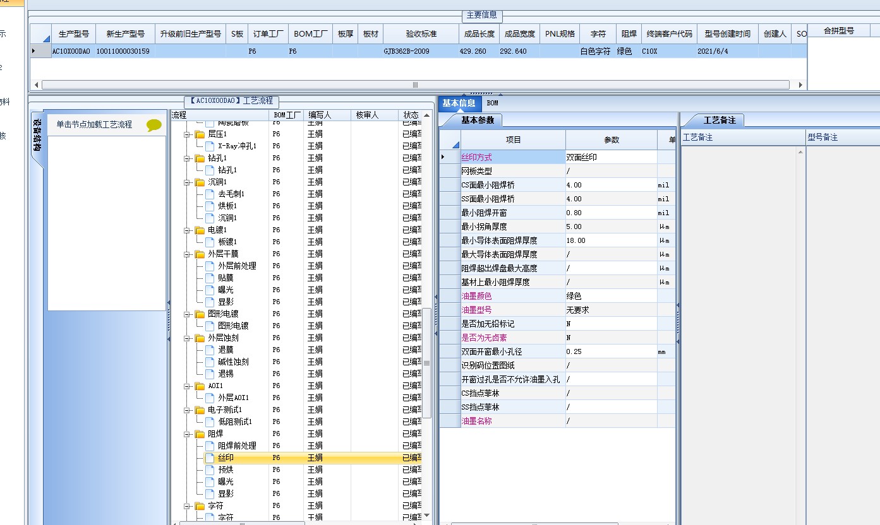This screenshot has width=880, height=525.
Task: Click the 生产型号 column header
Action: click(74, 34)
